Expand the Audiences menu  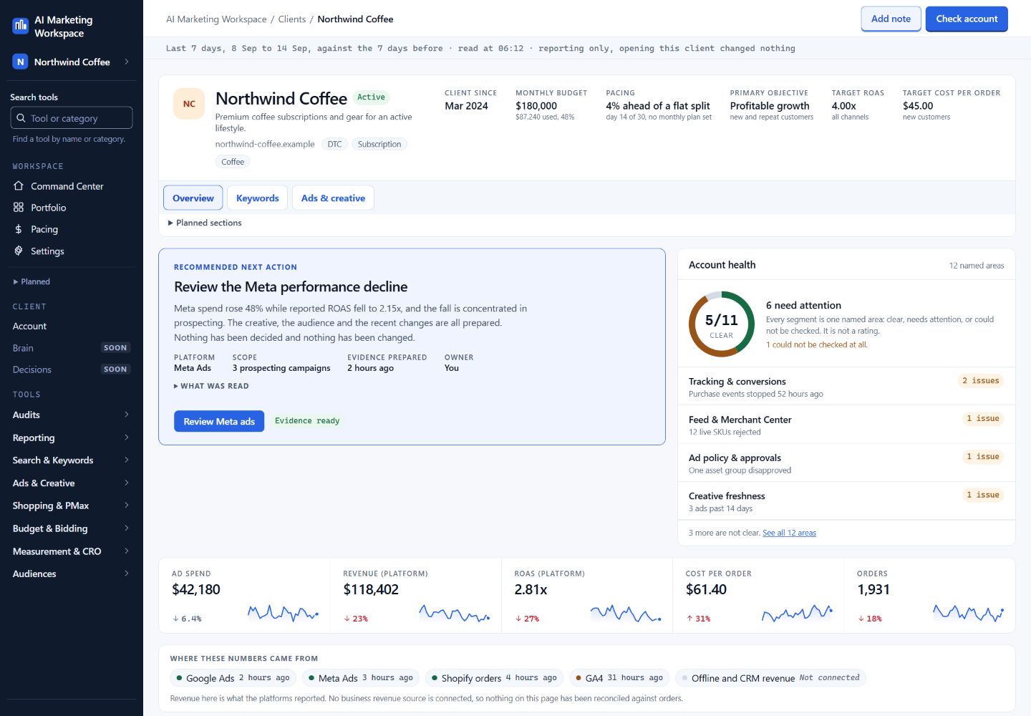(x=71, y=574)
